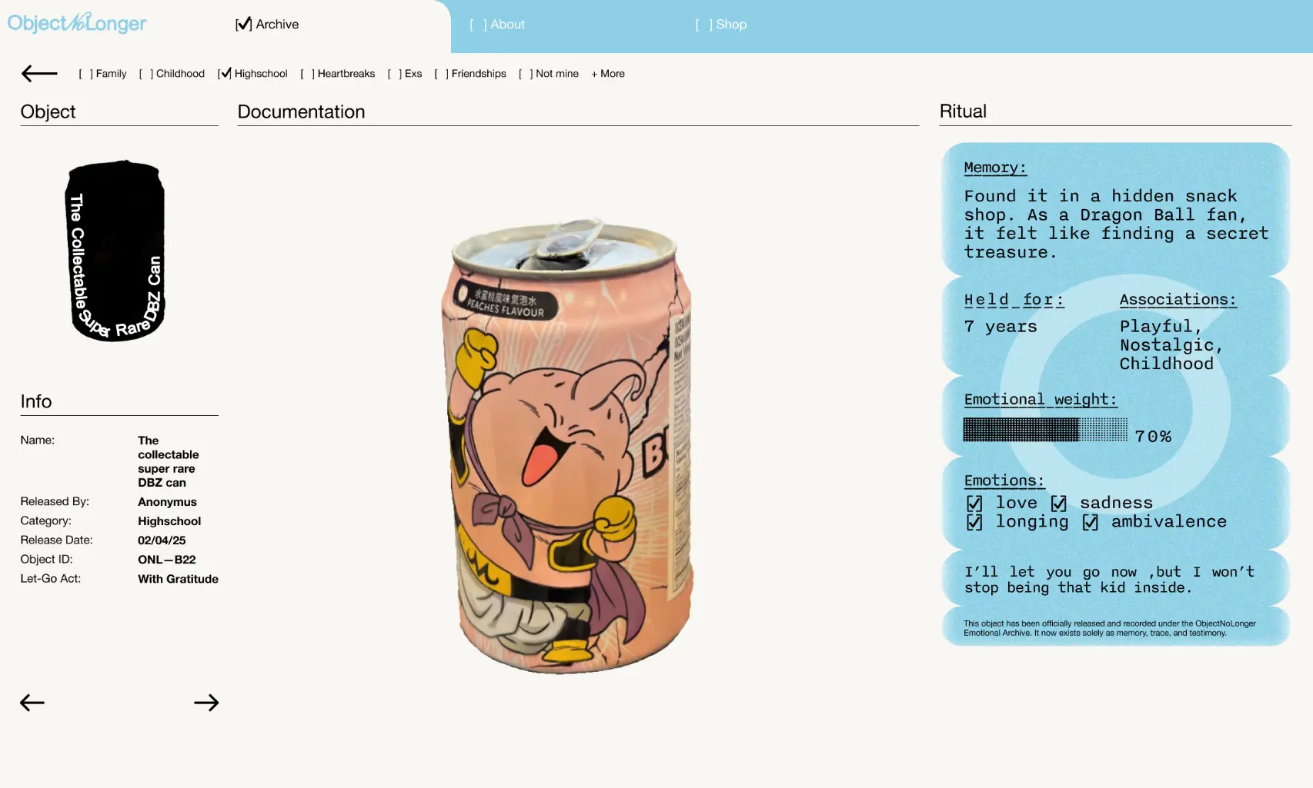Click the black DBZ can silhouette icon
This screenshot has height=788, width=1313.
(115, 251)
